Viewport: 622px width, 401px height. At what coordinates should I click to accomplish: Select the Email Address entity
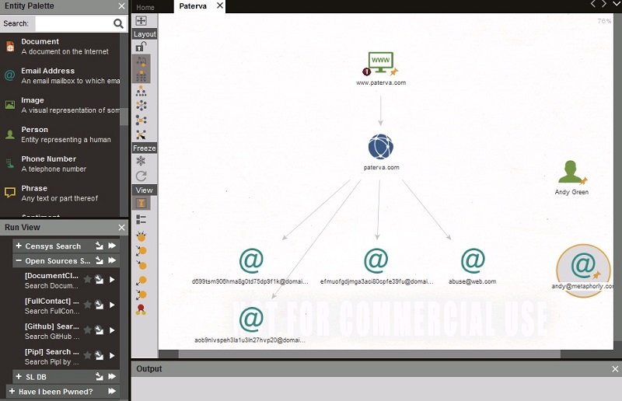point(60,75)
